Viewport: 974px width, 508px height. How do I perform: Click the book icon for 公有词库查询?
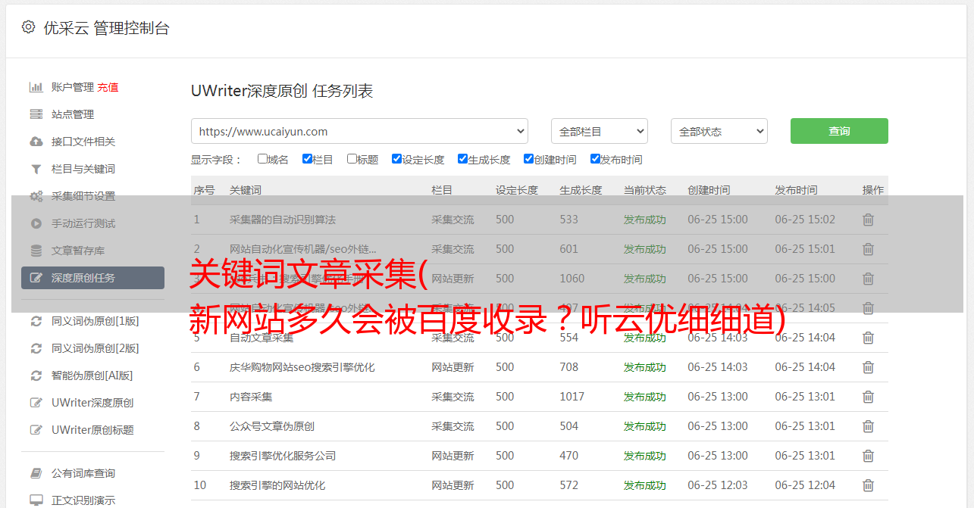click(x=36, y=473)
